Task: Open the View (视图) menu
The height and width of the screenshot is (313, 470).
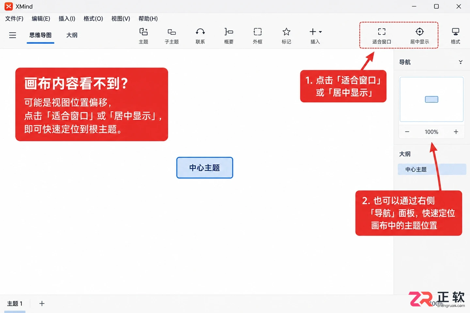Action: click(120, 19)
